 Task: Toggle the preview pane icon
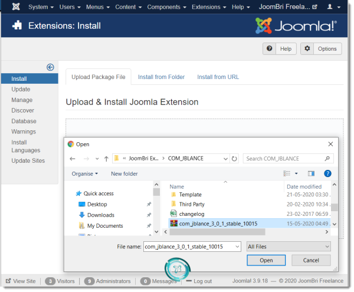[311, 173]
